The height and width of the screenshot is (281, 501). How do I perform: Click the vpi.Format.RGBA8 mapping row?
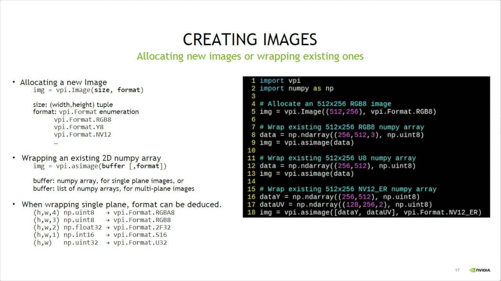tap(104, 213)
